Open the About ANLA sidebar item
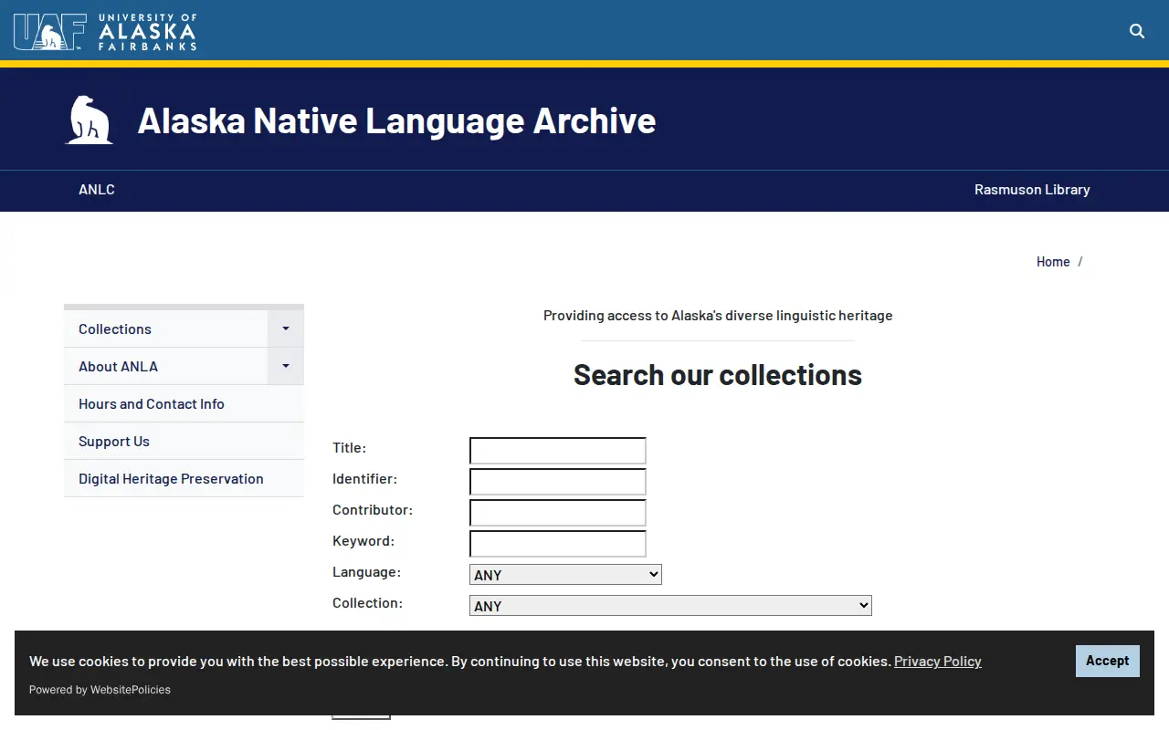The height and width of the screenshot is (730, 1169). coord(166,367)
